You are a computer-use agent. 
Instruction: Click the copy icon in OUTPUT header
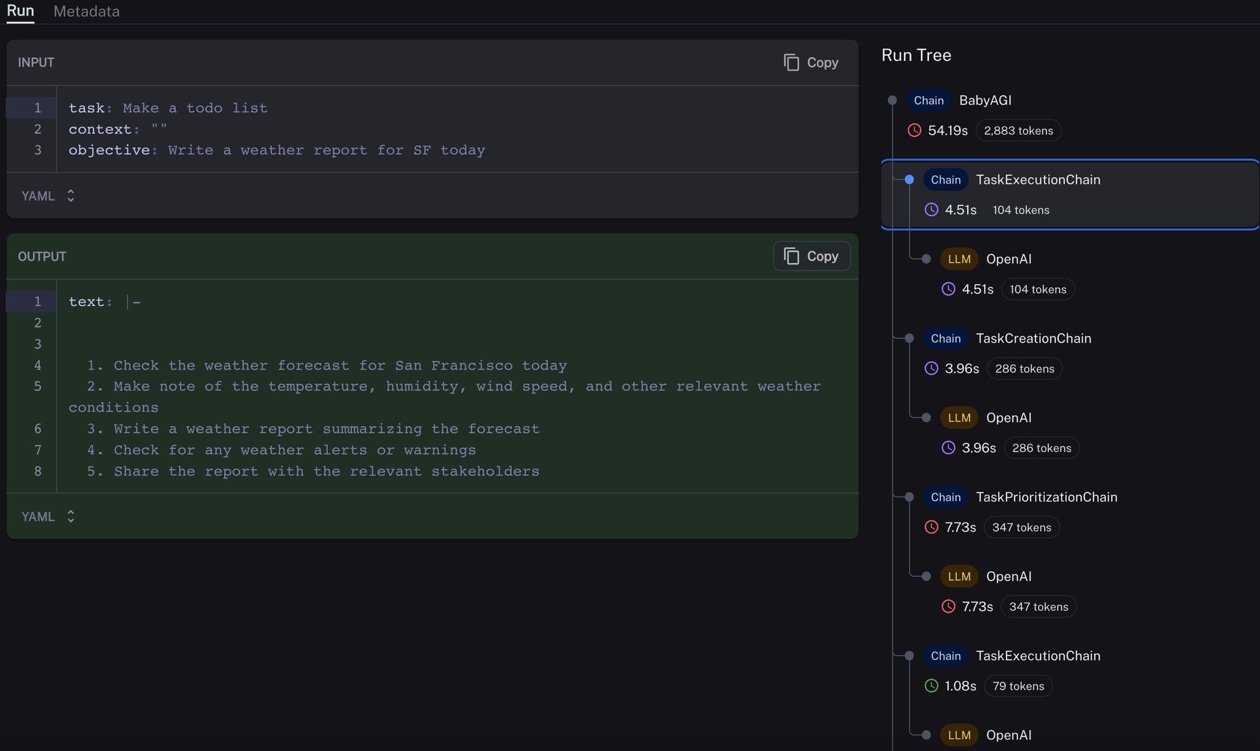click(x=791, y=256)
